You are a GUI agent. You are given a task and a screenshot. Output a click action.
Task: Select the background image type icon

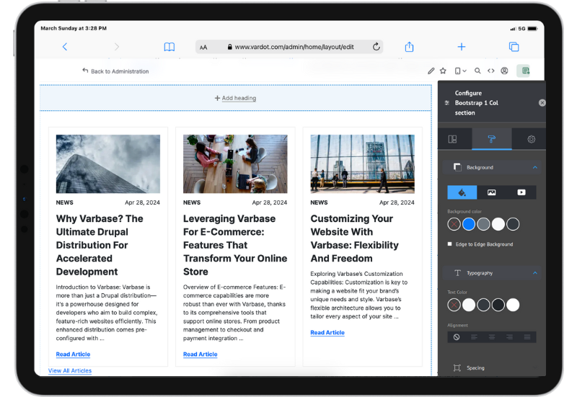click(x=491, y=192)
